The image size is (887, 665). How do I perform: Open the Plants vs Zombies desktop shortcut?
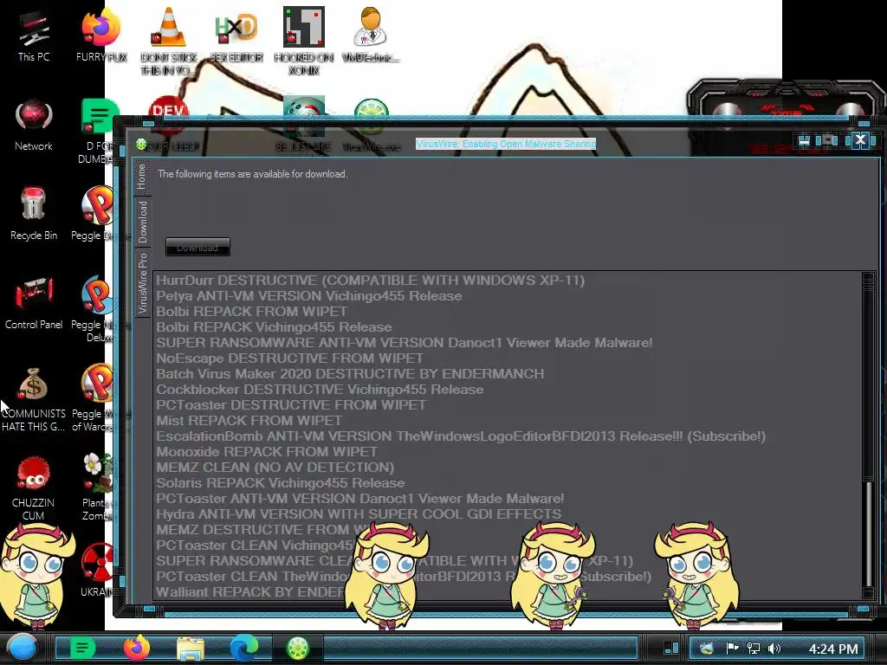pos(97,487)
